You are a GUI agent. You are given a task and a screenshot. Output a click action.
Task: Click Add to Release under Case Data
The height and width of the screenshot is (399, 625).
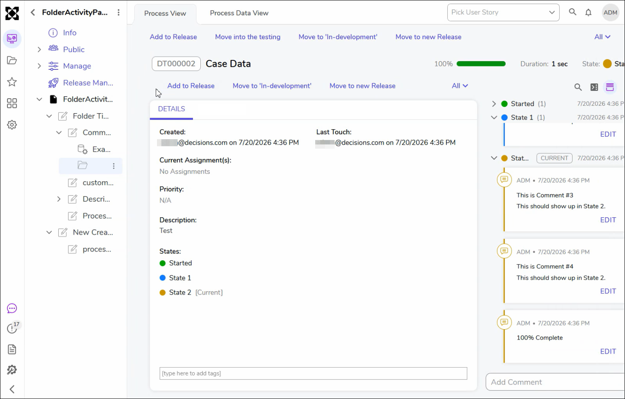pyautogui.click(x=191, y=85)
